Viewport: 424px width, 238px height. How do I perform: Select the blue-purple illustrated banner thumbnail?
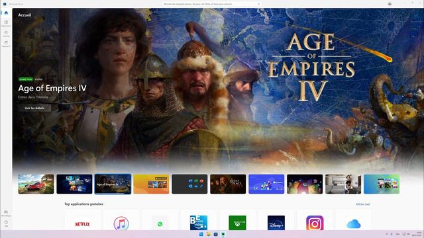click(x=266, y=184)
